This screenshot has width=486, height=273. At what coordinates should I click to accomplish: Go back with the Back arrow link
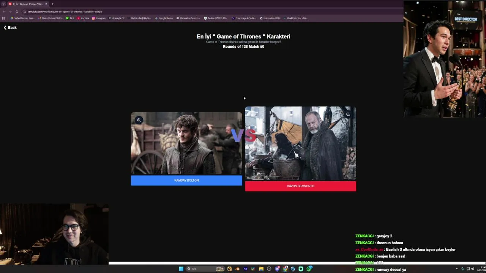10,28
